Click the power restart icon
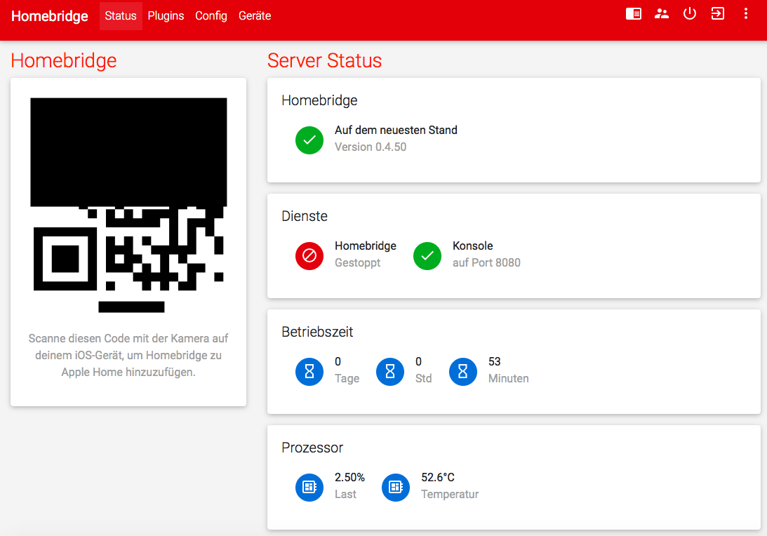Image resolution: width=767 pixels, height=536 pixels. pyautogui.click(x=690, y=14)
